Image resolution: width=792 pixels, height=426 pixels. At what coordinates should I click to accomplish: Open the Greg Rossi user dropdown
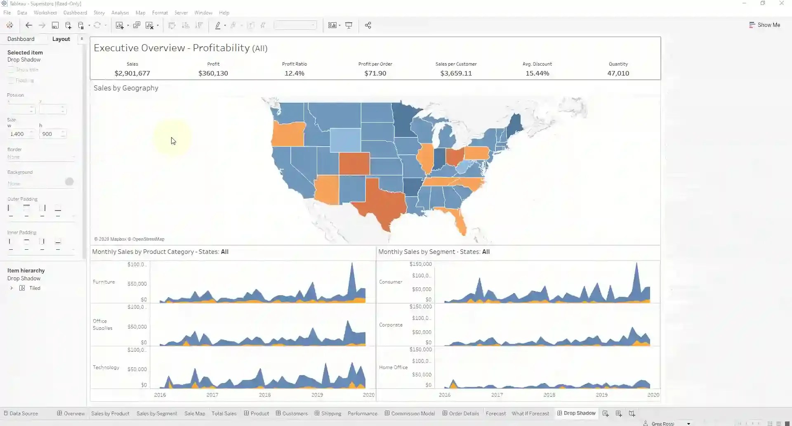click(688, 423)
